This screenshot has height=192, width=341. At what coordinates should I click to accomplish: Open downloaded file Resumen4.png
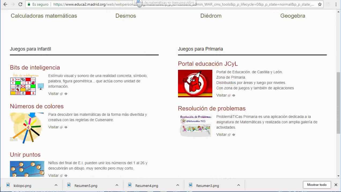pyautogui.click(x=147, y=186)
